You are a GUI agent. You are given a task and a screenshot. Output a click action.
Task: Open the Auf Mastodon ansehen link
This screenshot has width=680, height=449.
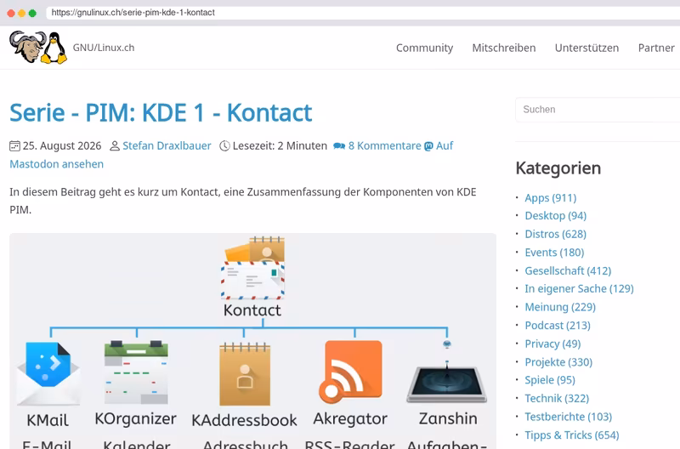56,164
